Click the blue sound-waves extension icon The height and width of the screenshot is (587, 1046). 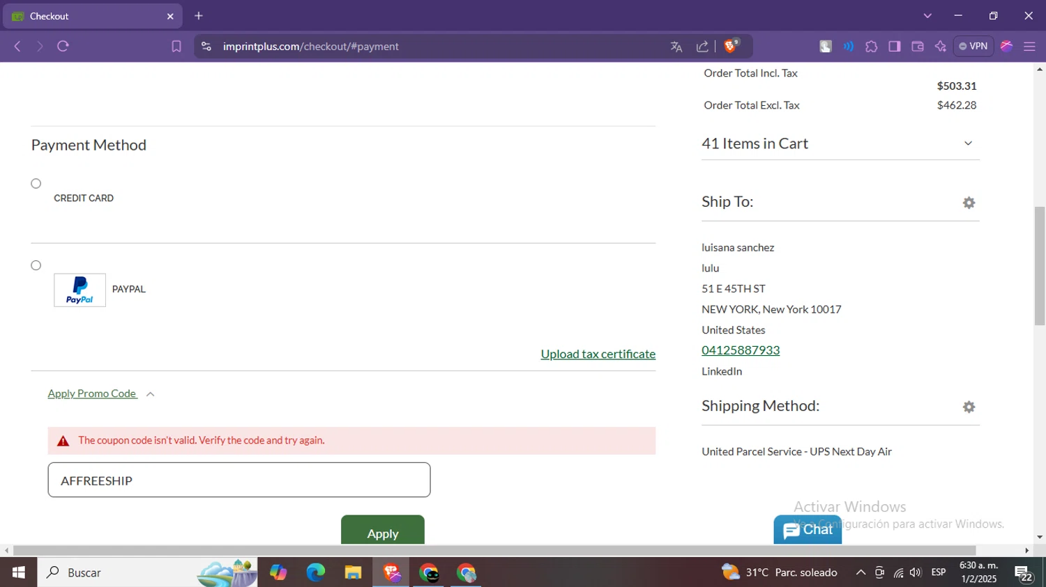[849, 47]
